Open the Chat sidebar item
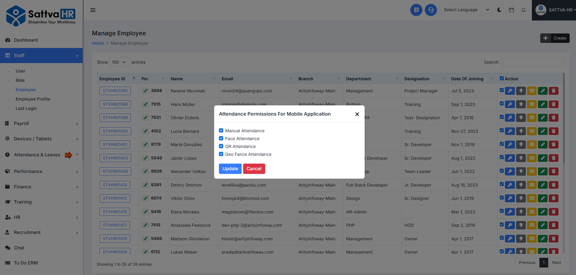 coord(19,248)
